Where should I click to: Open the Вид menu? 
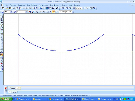28,5
